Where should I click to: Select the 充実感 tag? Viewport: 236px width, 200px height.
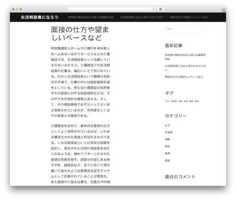174,101
